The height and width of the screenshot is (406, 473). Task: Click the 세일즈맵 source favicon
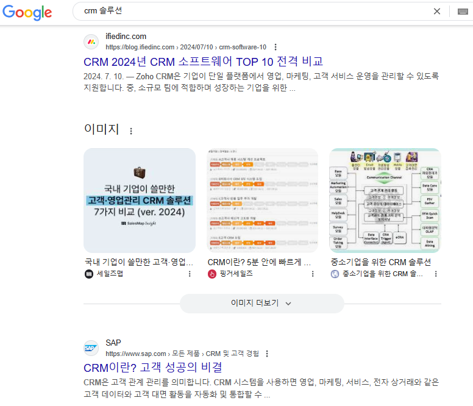[x=89, y=274]
